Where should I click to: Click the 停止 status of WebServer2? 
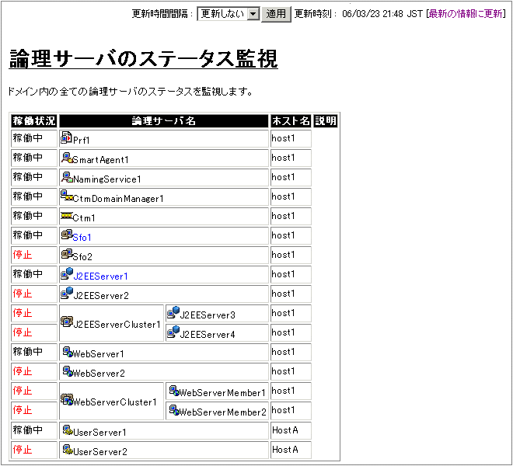tap(23, 371)
